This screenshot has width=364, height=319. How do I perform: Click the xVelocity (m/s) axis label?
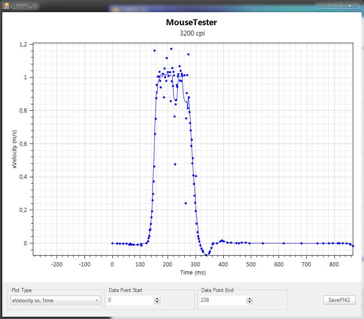[x=14, y=149]
